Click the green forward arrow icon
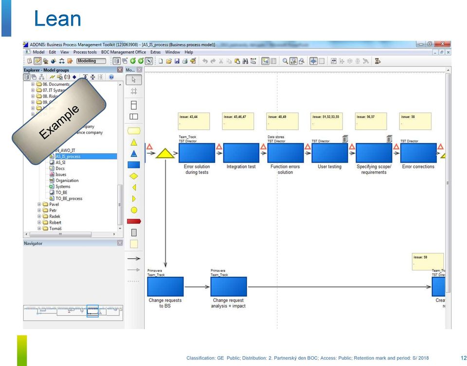This screenshot has height=366, width=467. (x=141, y=61)
